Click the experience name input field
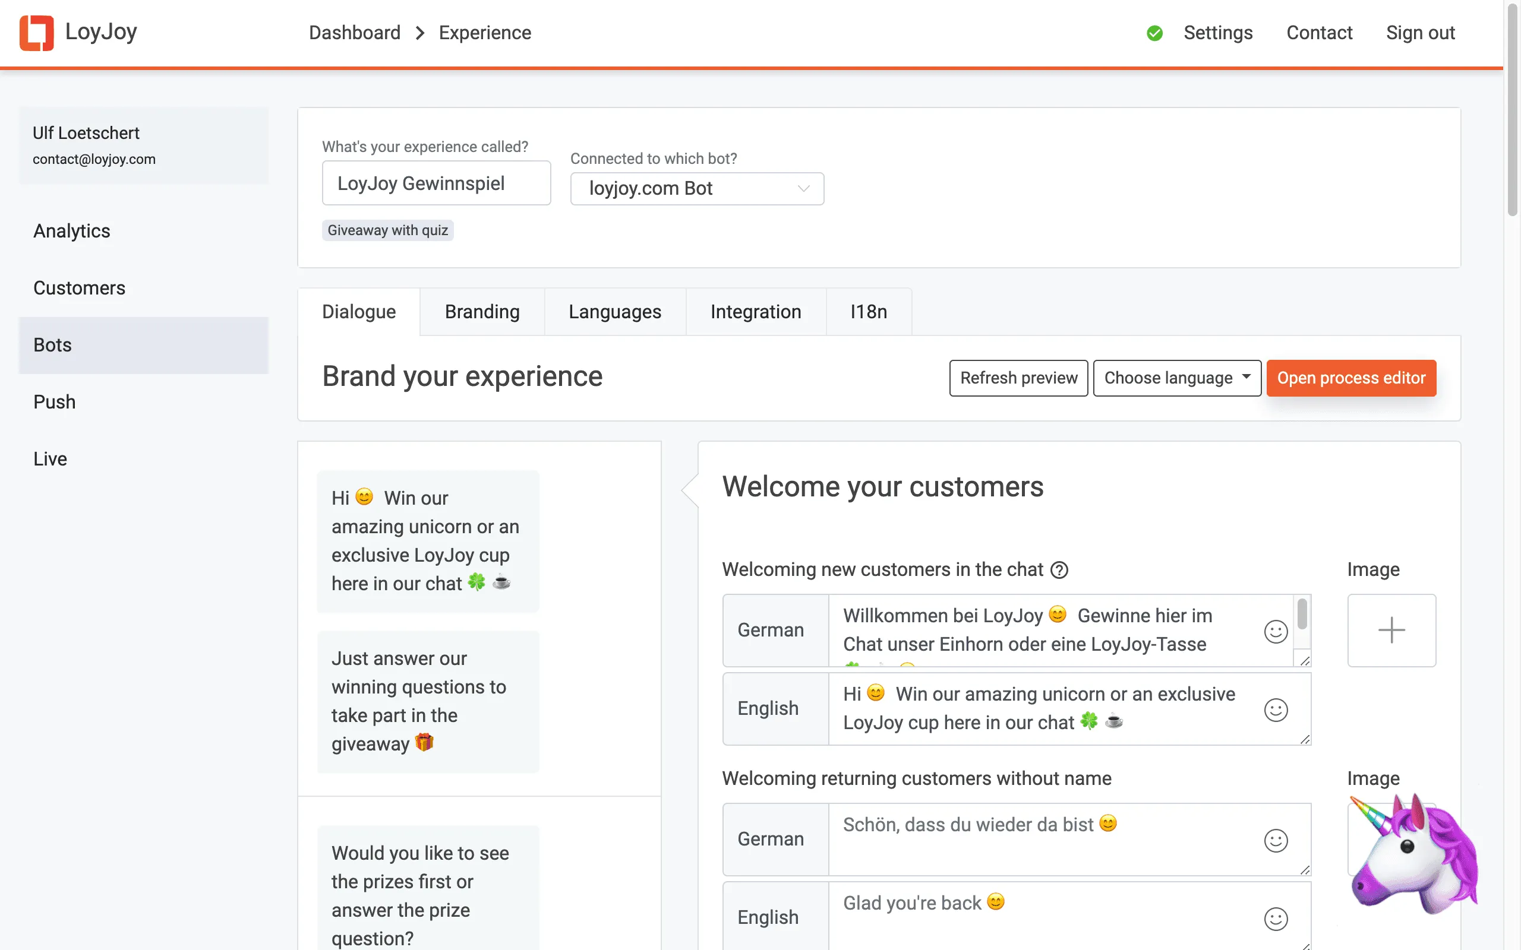 point(436,182)
